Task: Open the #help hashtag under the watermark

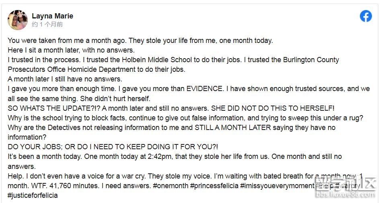Action: click(324, 186)
